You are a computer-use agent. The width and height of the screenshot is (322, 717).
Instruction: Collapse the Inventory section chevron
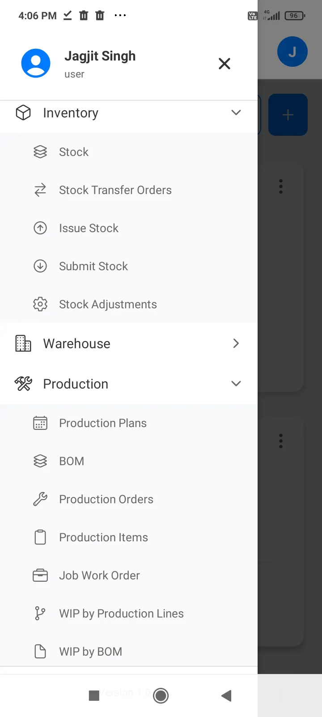click(236, 112)
